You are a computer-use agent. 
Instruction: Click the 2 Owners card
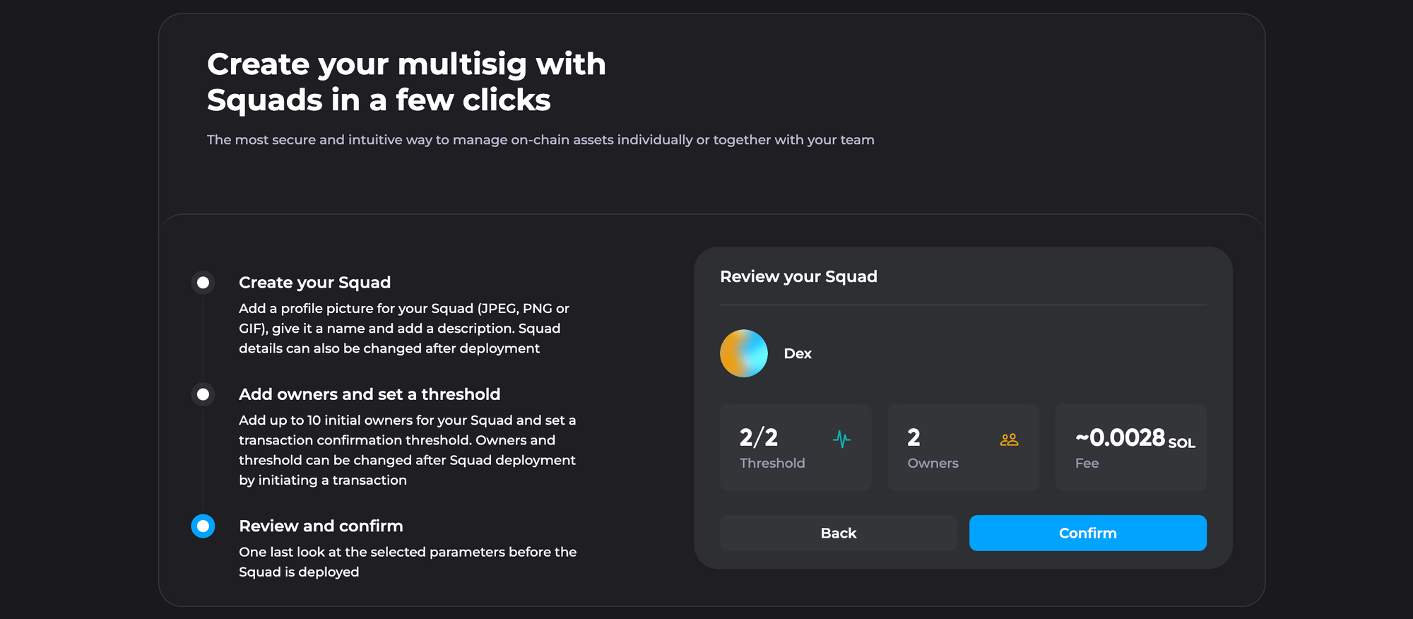[x=962, y=447]
